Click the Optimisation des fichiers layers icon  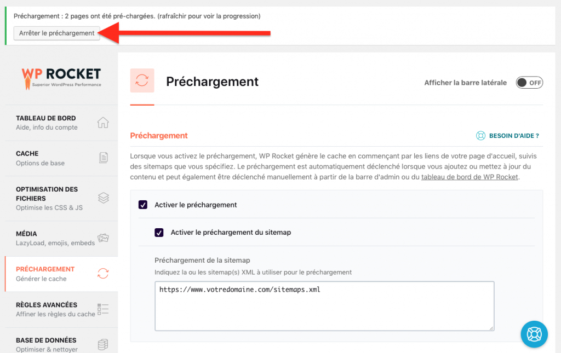click(103, 198)
